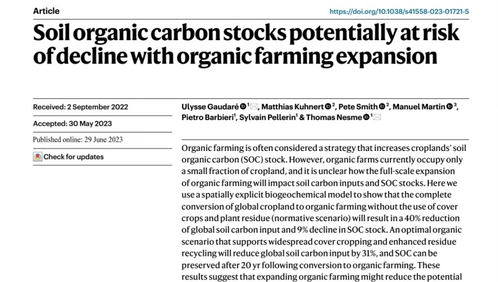
Task: Click the Check for updates label
Action: tap(73, 157)
